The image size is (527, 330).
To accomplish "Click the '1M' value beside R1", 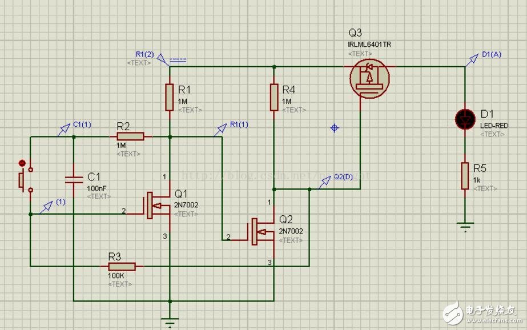I will click(183, 102).
